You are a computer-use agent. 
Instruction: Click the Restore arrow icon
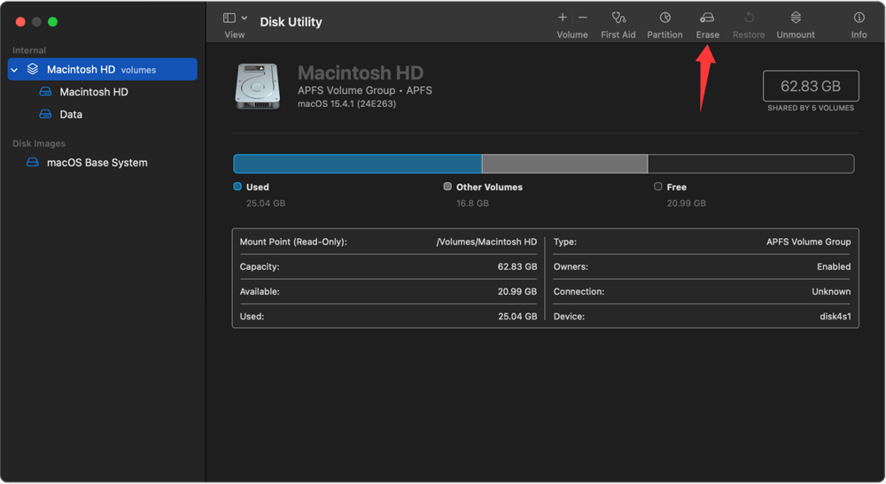749,18
